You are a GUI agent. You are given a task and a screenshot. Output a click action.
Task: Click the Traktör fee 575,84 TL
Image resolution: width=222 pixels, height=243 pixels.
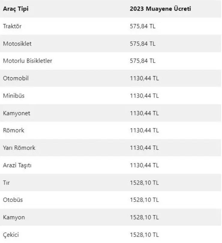point(142,26)
